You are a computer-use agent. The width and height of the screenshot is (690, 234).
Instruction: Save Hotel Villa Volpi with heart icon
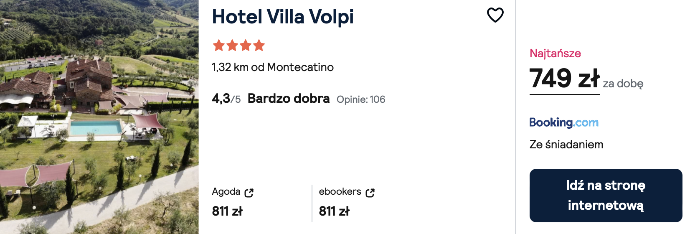495,15
